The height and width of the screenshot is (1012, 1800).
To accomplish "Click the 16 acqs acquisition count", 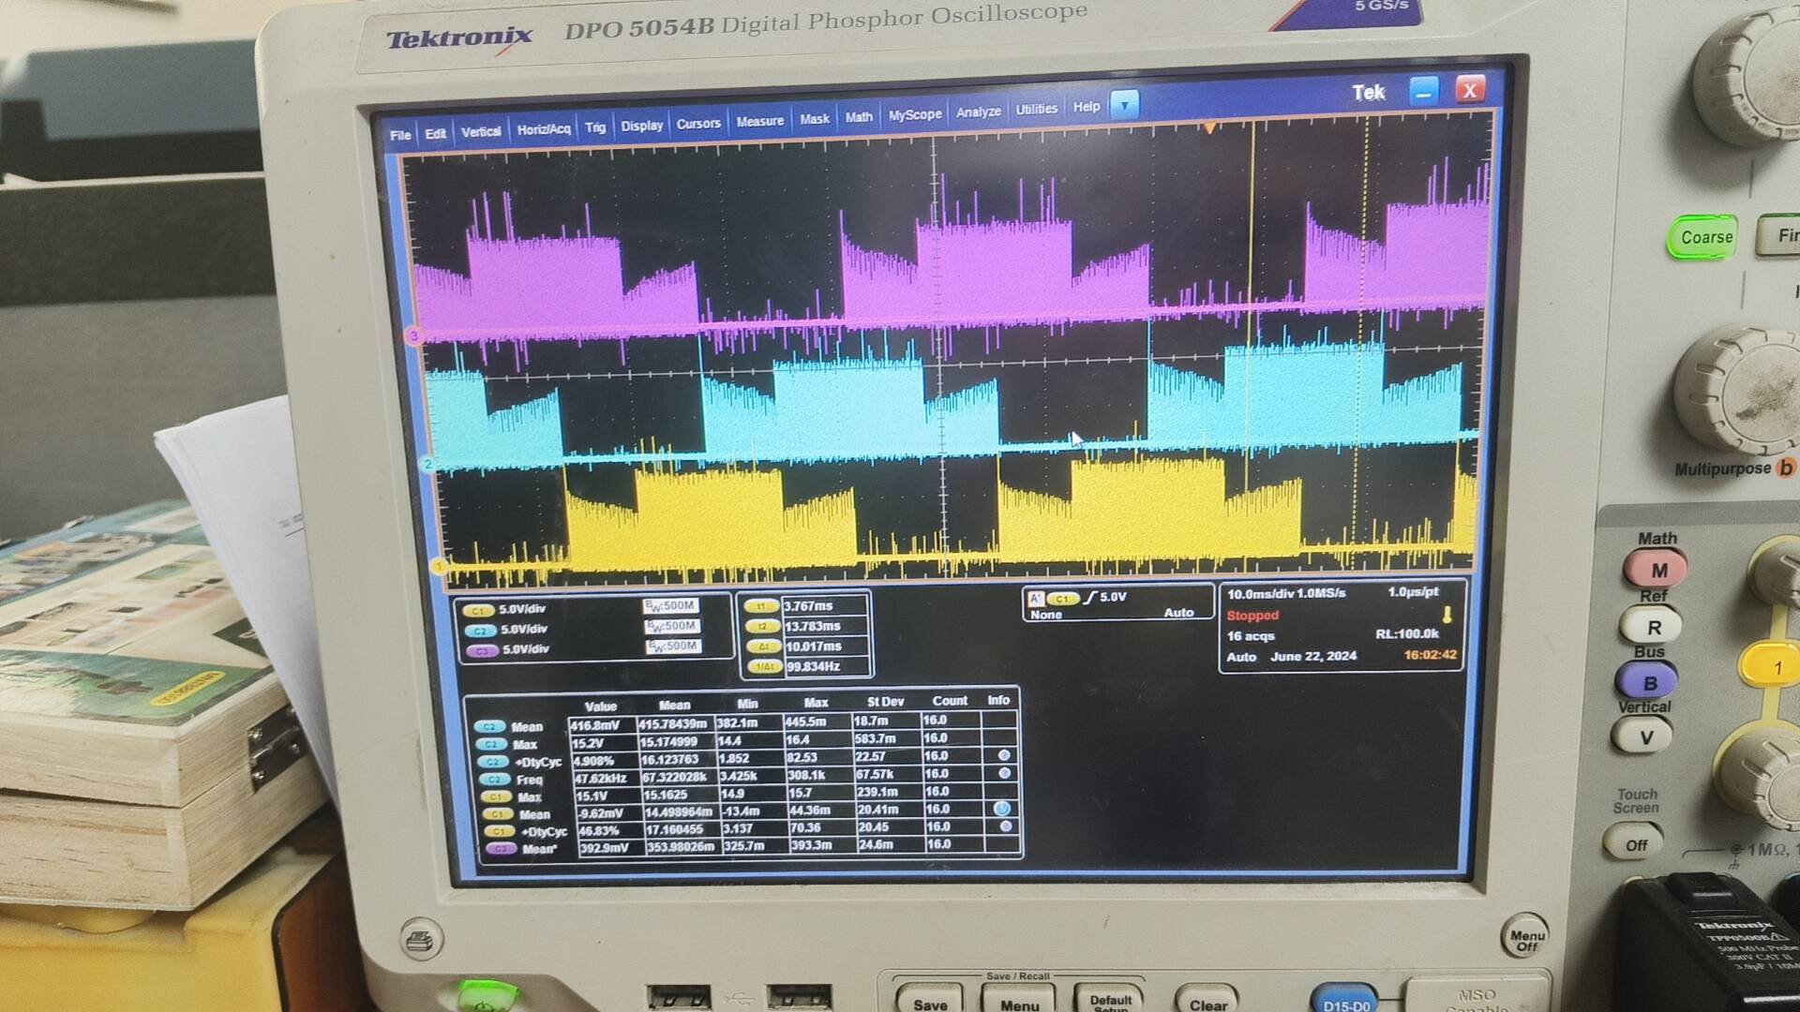I will pos(1251,636).
